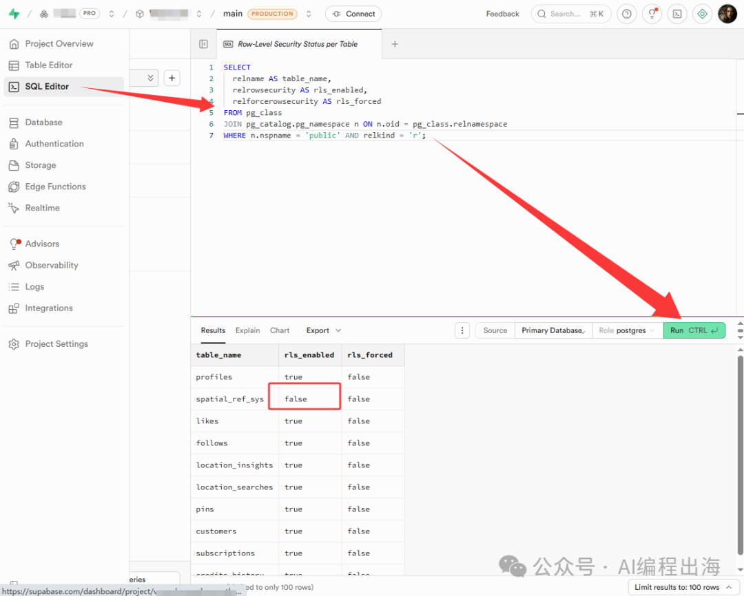Viewport: 744px width, 596px height.
Task: Click the main branch label
Action: [x=233, y=14]
